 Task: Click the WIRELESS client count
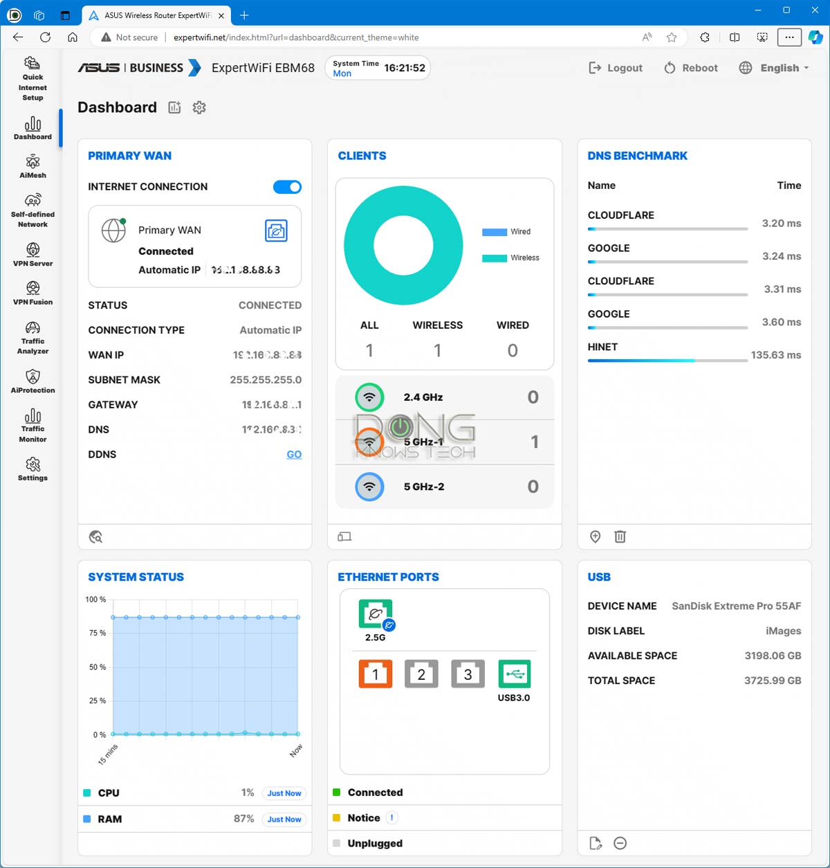(438, 351)
